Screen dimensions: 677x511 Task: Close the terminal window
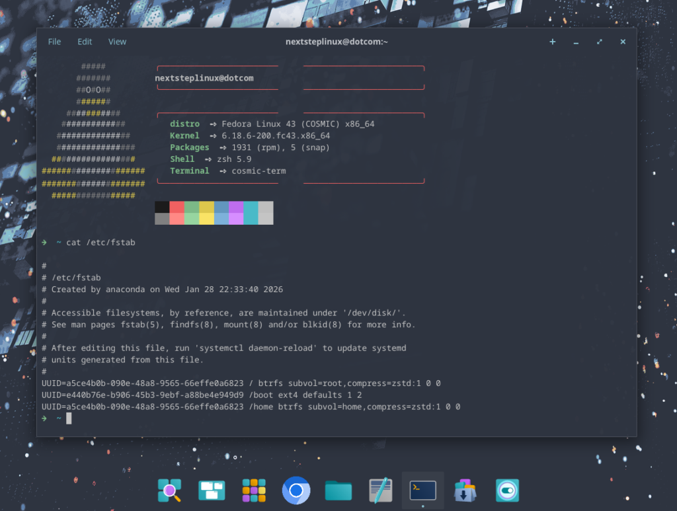623,42
